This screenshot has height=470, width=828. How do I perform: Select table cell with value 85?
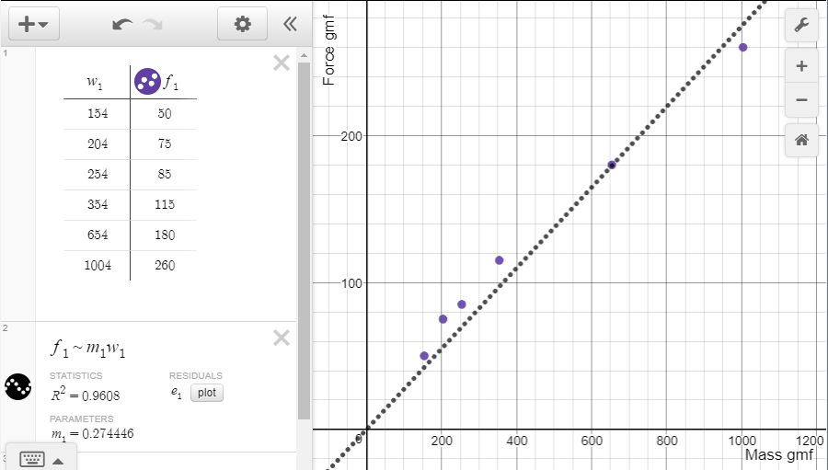(x=165, y=174)
